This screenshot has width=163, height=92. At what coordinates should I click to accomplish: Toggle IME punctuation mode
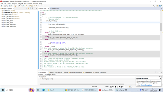tap(117, 87)
